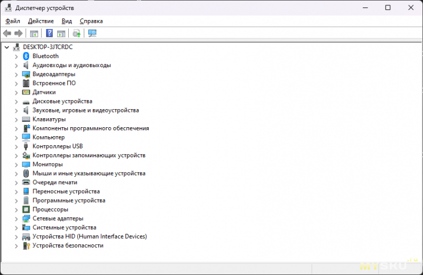Select the Устройства безопасности row
This screenshot has height=275, width=423.
(x=68, y=245)
